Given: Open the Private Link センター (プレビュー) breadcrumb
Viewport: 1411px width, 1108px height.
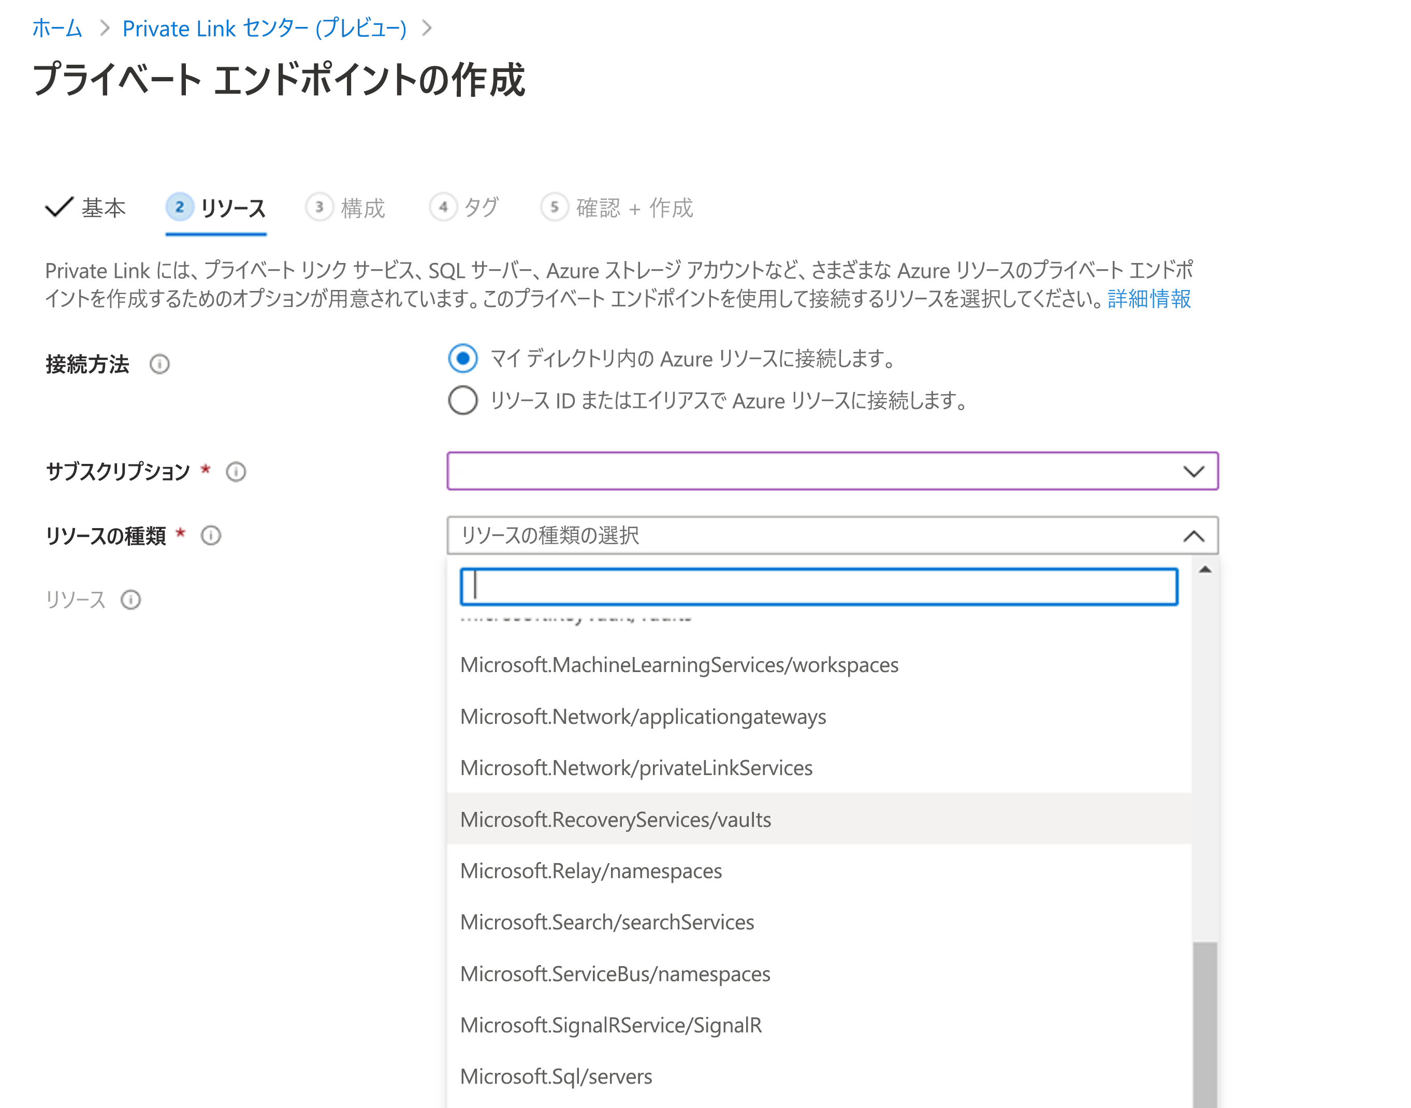Looking at the screenshot, I should point(265,28).
